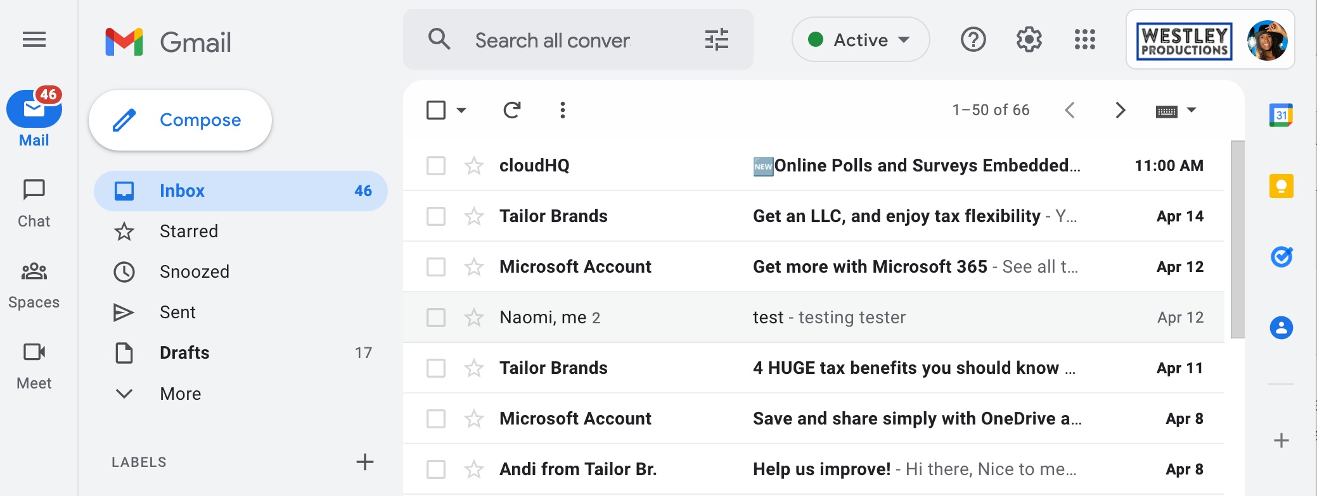Open Contacts side panel
The image size is (1317, 496).
click(x=1281, y=328)
